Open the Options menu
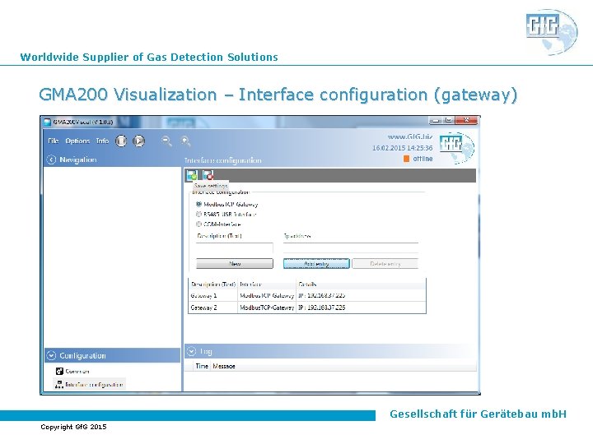Image resolution: width=593 pixels, height=444 pixels. pyautogui.click(x=77, y=141)
